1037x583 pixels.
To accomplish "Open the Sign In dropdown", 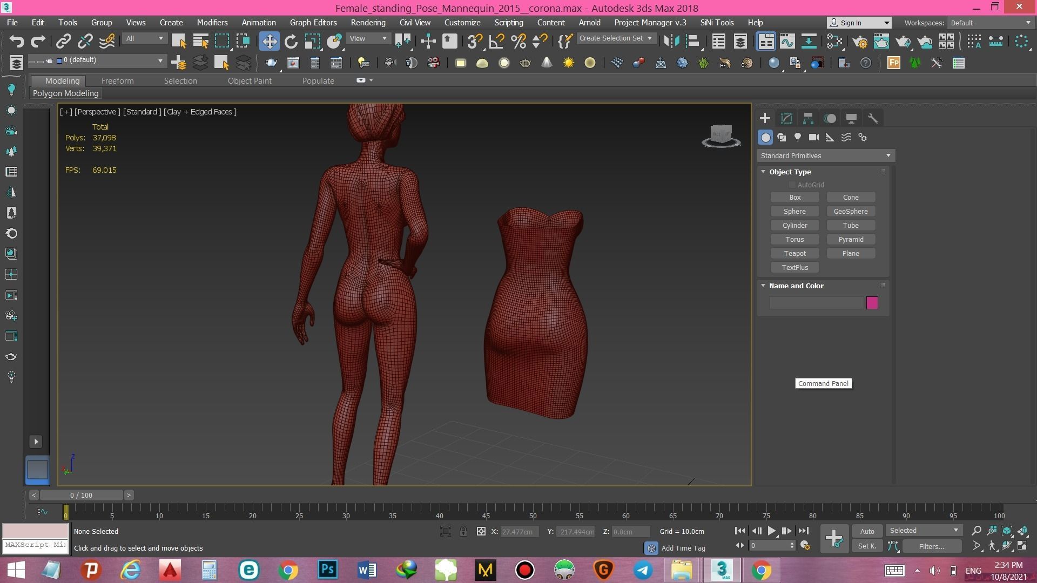I will 859,23.
